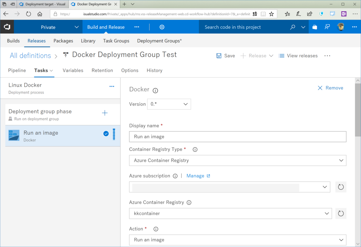Open the kkcontainer registry dropdown
This screenshot has height=247, width=361.
[231, 214]
